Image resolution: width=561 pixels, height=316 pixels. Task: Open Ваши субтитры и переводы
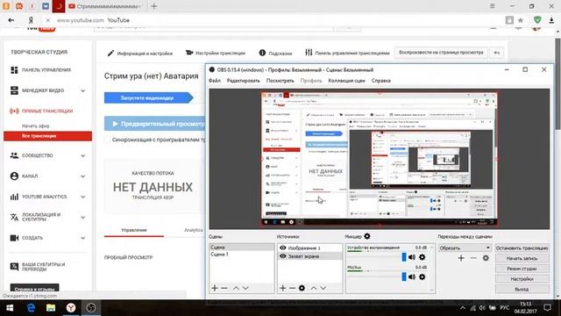tap(43, 266)
